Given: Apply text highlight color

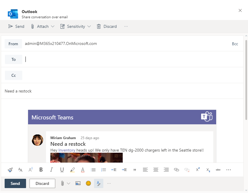Looking at the screenshot, I should 72,170.
